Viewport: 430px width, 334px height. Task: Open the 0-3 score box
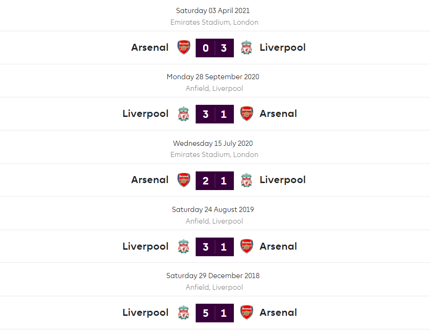215,48
